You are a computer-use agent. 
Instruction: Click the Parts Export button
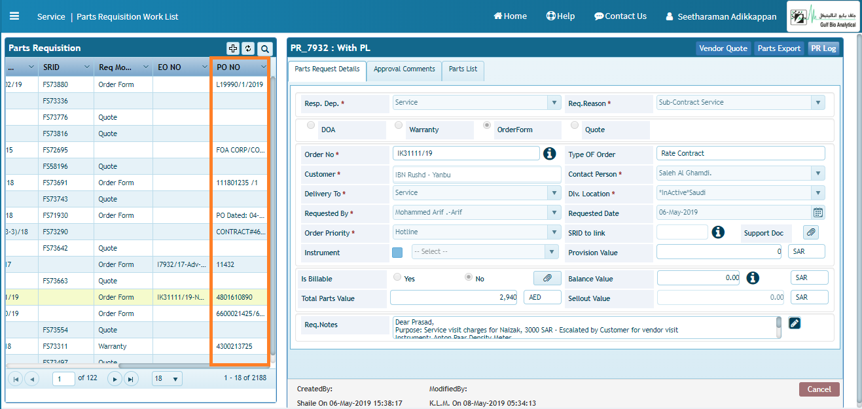coord(779,48)
